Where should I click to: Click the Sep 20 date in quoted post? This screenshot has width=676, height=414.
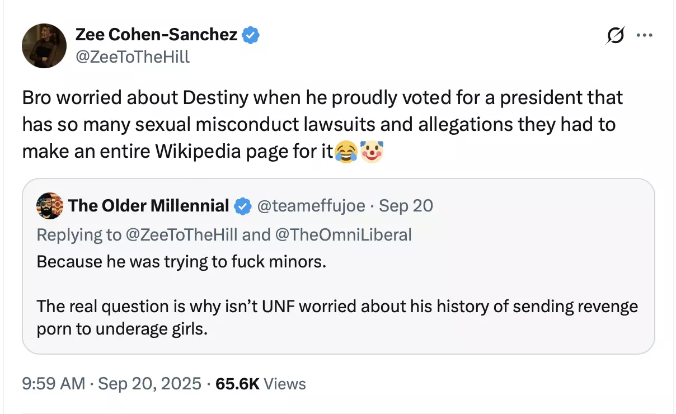406,206
